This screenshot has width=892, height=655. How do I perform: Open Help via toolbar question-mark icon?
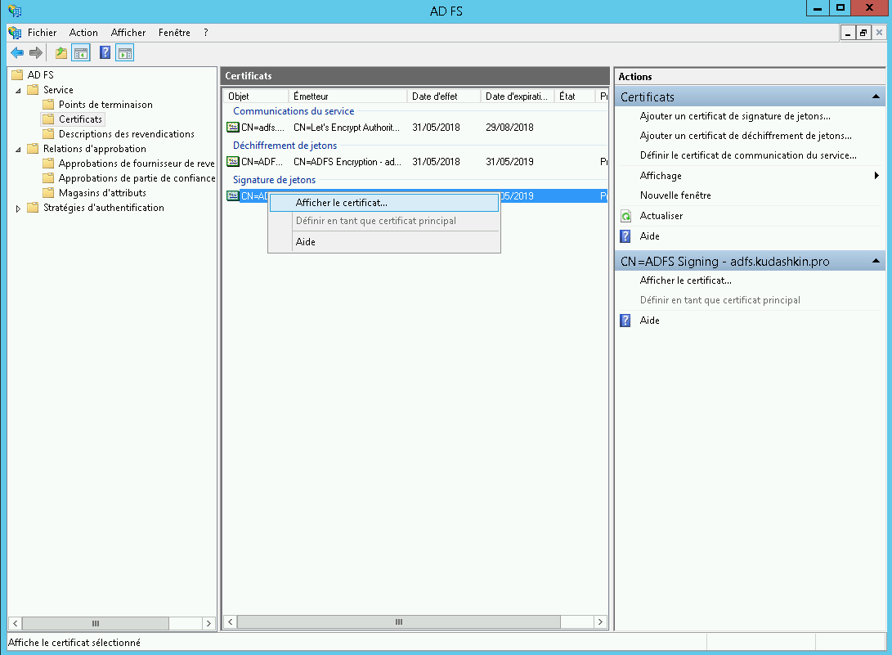pyautogui.click(x=105, y=53)
